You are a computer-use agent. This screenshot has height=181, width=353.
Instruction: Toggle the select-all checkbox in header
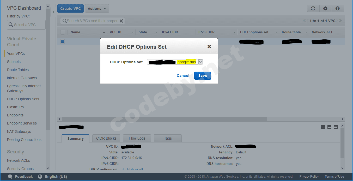(63, 32)
